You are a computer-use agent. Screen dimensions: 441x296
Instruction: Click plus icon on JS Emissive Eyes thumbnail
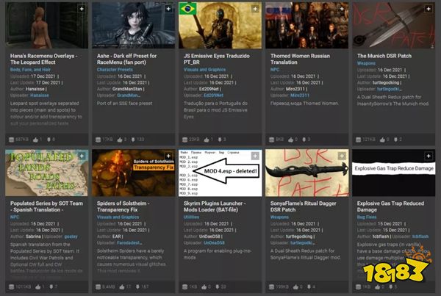pos(255,9)
